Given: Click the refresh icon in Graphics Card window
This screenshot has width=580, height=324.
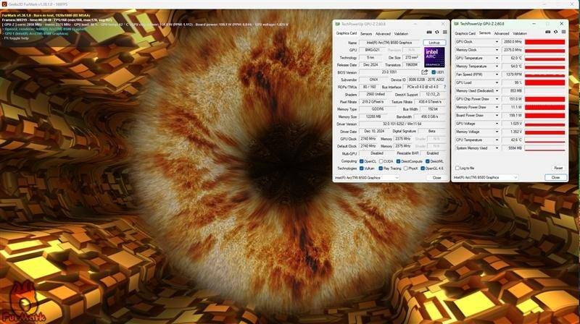Looking at the screenshot, I should point(437,32).
